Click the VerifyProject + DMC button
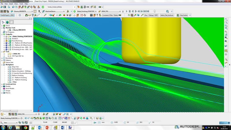Screen dimensions: 231x130 click(8, 15)
